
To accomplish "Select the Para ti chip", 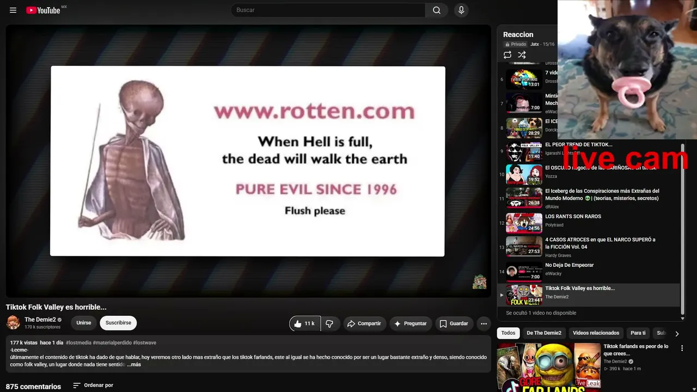I will [x=638, y=333].
